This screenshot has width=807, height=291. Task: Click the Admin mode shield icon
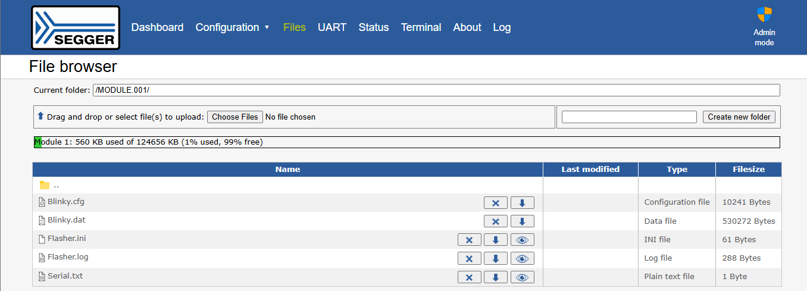(764, 15)
